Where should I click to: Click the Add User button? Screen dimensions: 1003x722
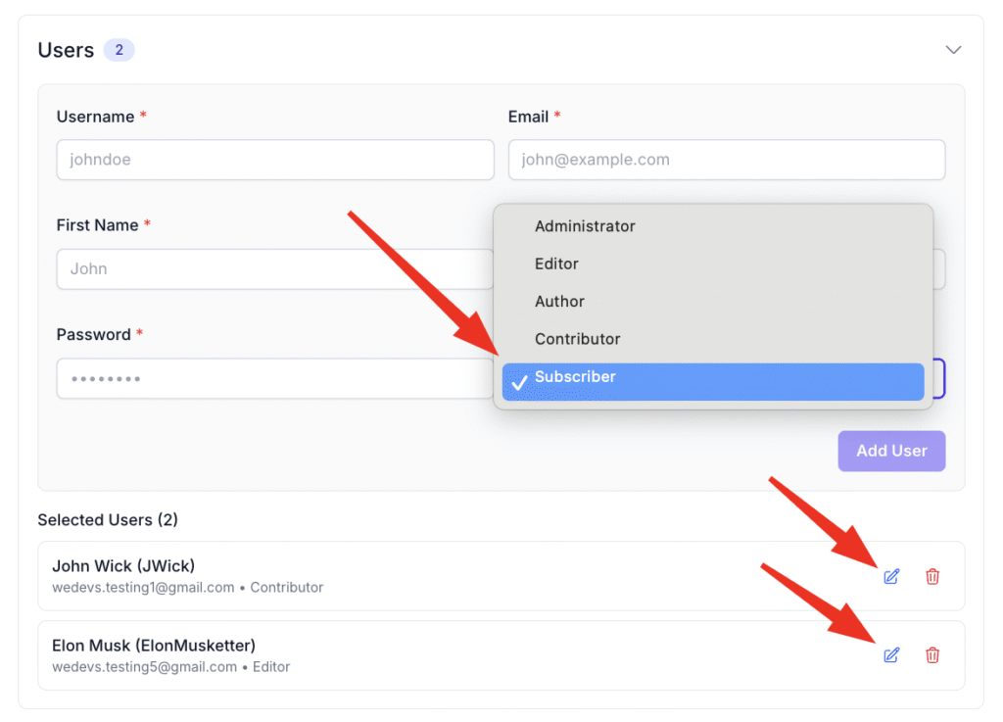pos(891,451)
